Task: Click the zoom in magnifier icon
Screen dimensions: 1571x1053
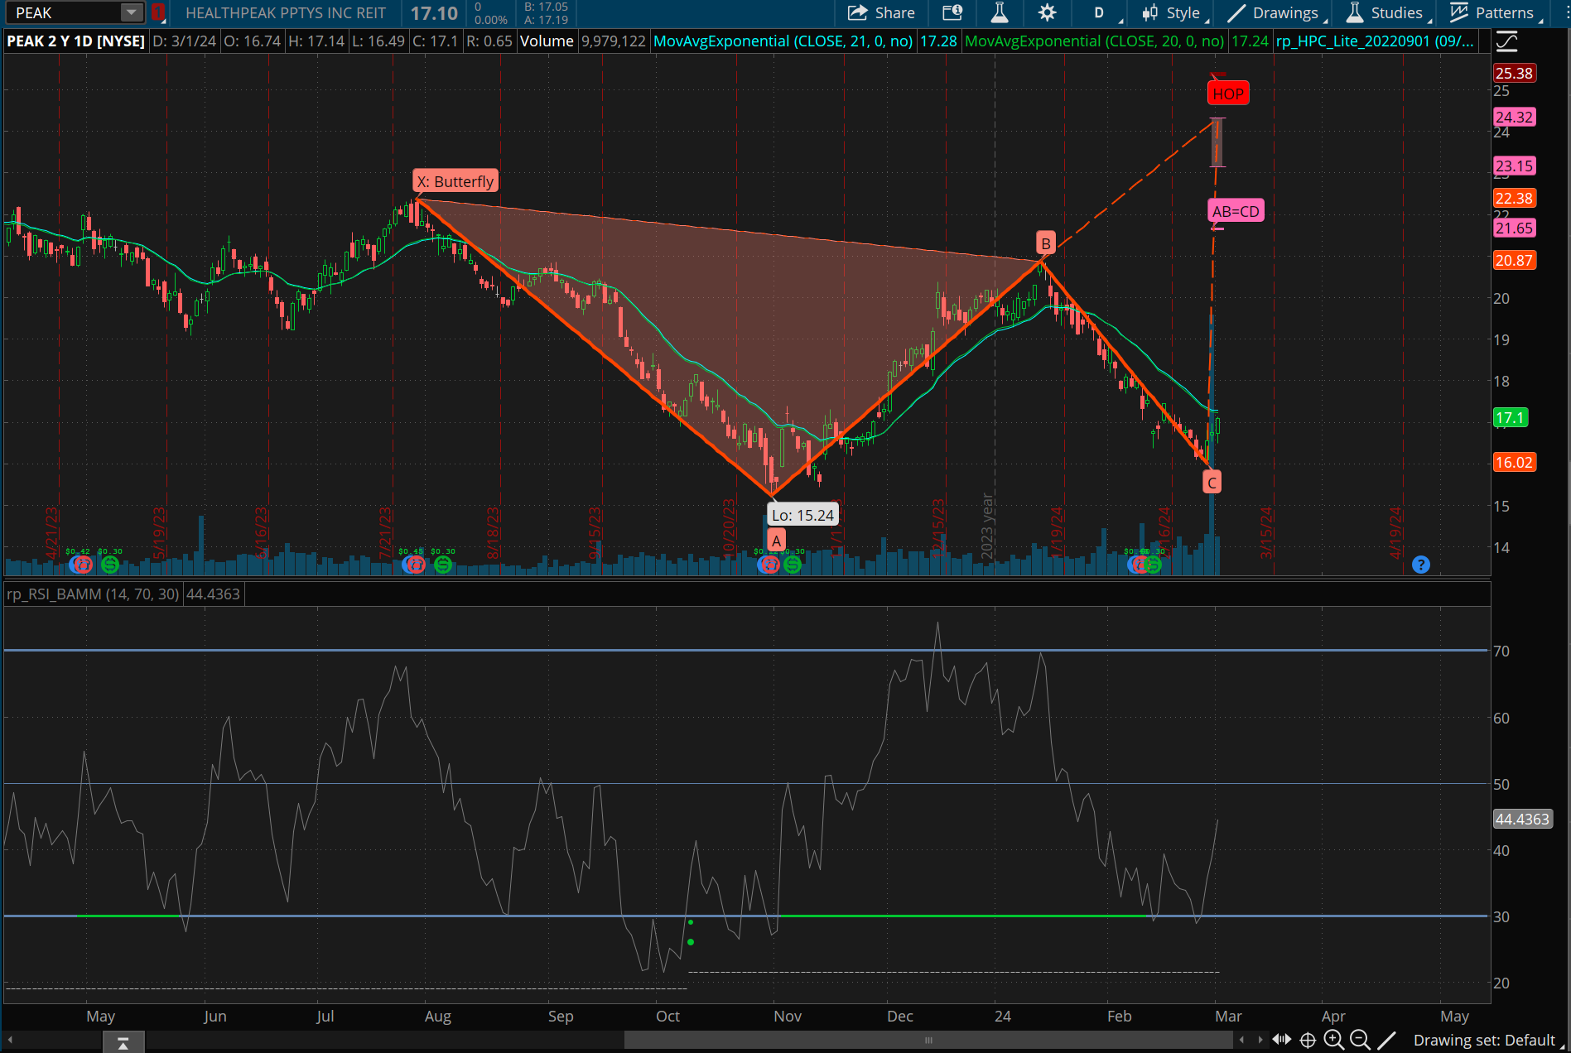Action: pyautogui.click(x=1333, y=1040)
